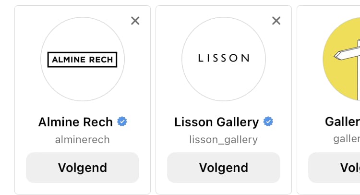Open the LISSON logo profile picture
Viewport: 360px width, 195px height.
(224, 59)
